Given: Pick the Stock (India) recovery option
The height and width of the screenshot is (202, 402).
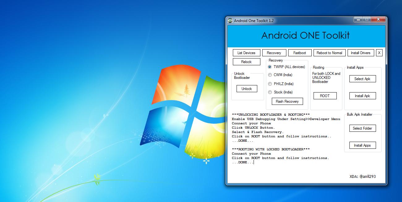Looking at the screenshot, I should coord(270,92).
